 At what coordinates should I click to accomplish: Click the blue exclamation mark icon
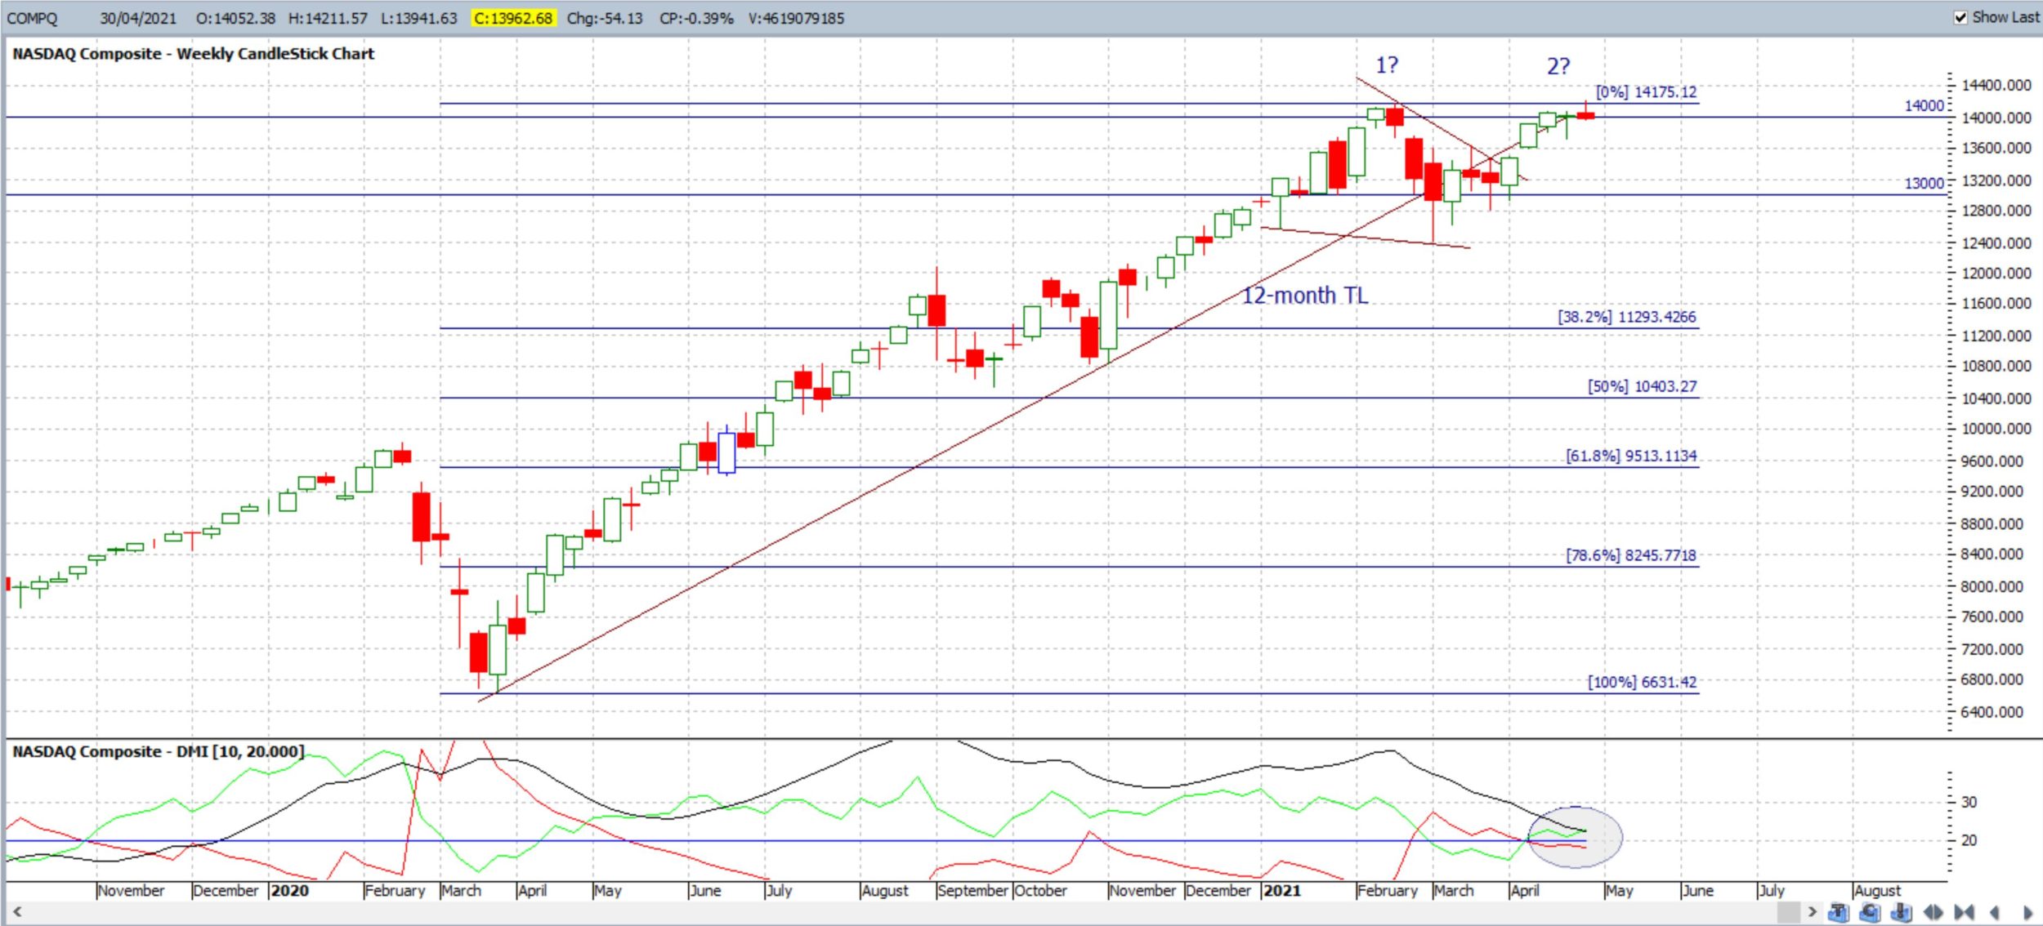[x=1901, y=911]
